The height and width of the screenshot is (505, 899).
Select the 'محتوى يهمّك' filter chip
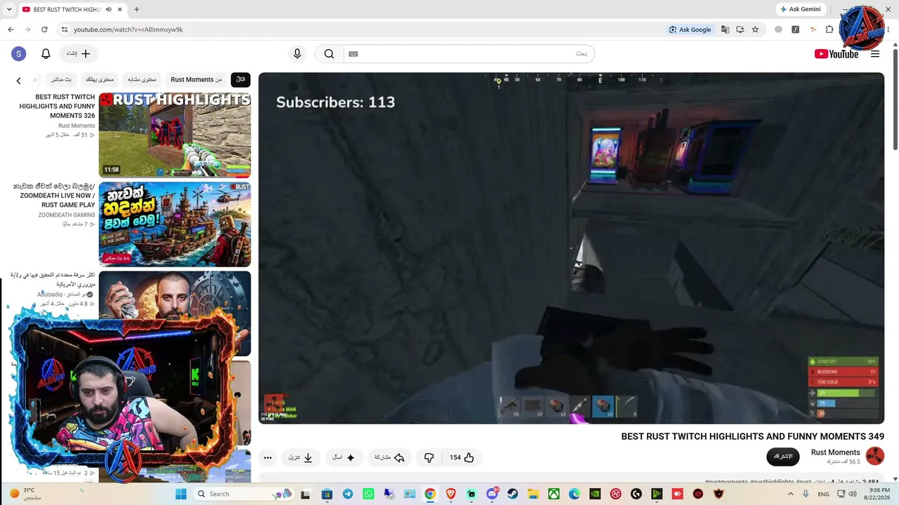[100, 80]
